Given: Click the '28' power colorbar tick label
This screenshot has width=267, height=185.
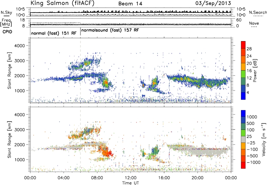Looking at the screenshot, I should click(x=249, y=49).
